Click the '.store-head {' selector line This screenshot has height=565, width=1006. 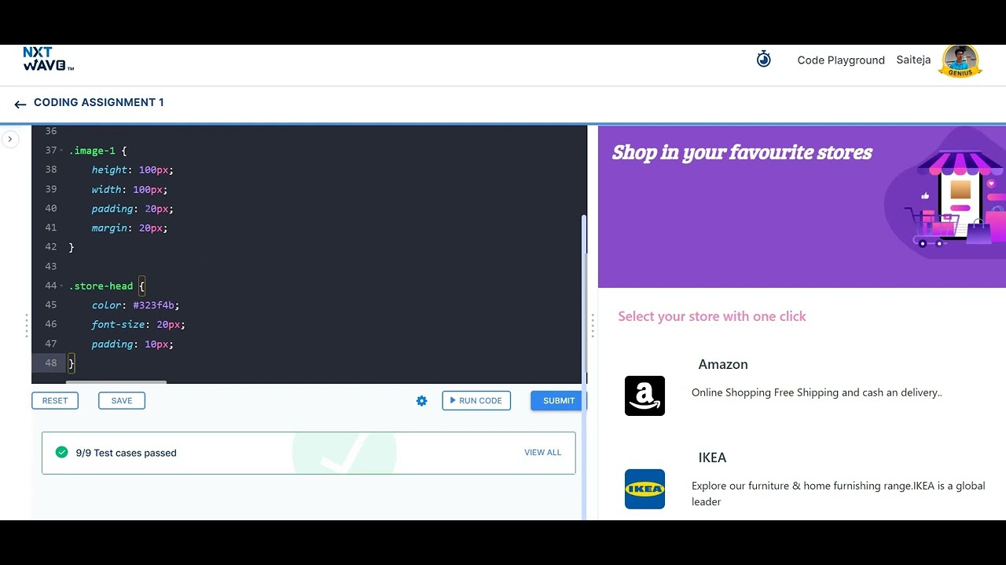(x=107, y=286)
